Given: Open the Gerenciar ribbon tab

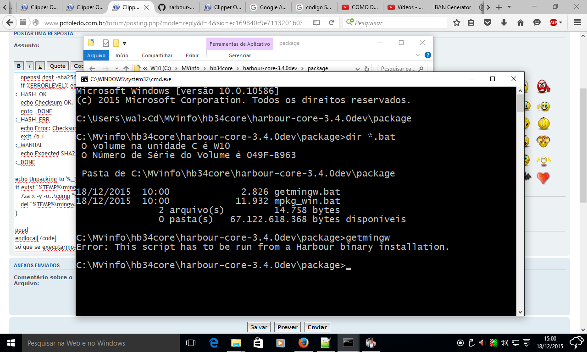Looking at the screenshot, I should point(239,55).
